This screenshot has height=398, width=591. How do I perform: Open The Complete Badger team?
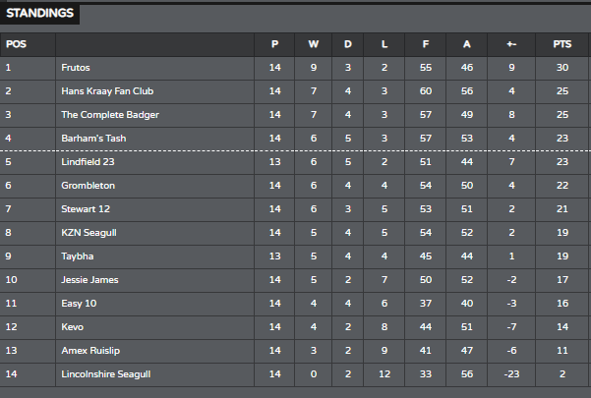pyautogui.click(x=110, y=115)
